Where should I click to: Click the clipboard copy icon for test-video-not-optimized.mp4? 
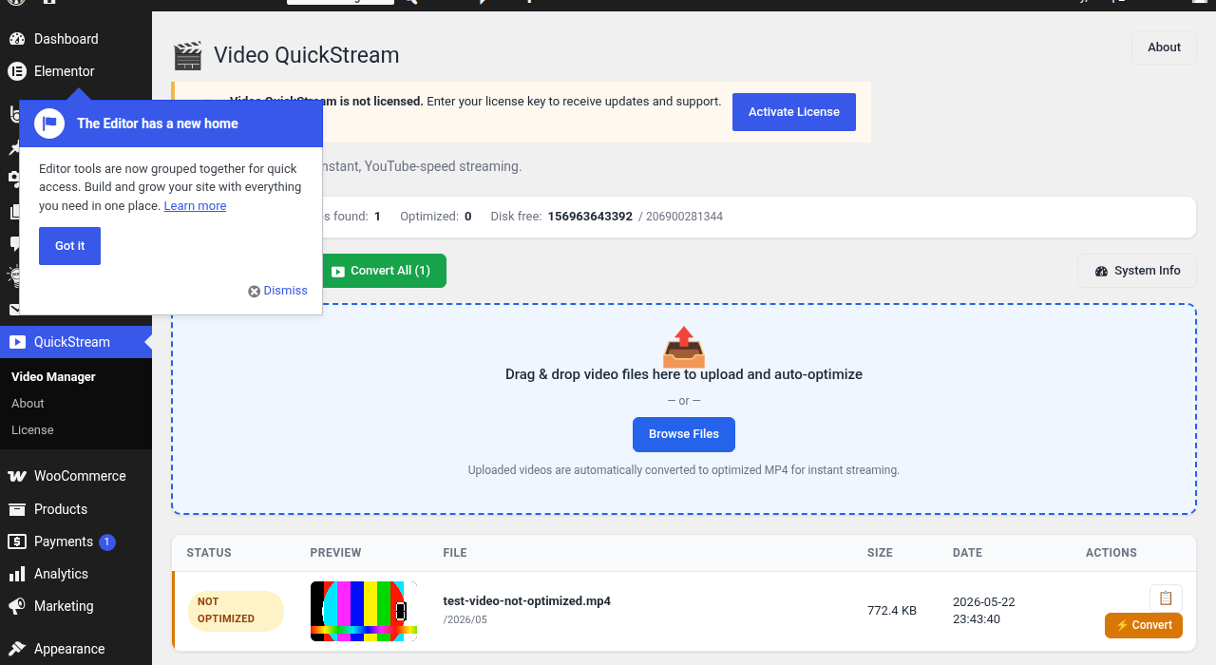click(x=1166, y=598)
